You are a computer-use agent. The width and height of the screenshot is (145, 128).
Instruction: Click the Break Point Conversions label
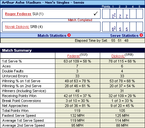21,101
